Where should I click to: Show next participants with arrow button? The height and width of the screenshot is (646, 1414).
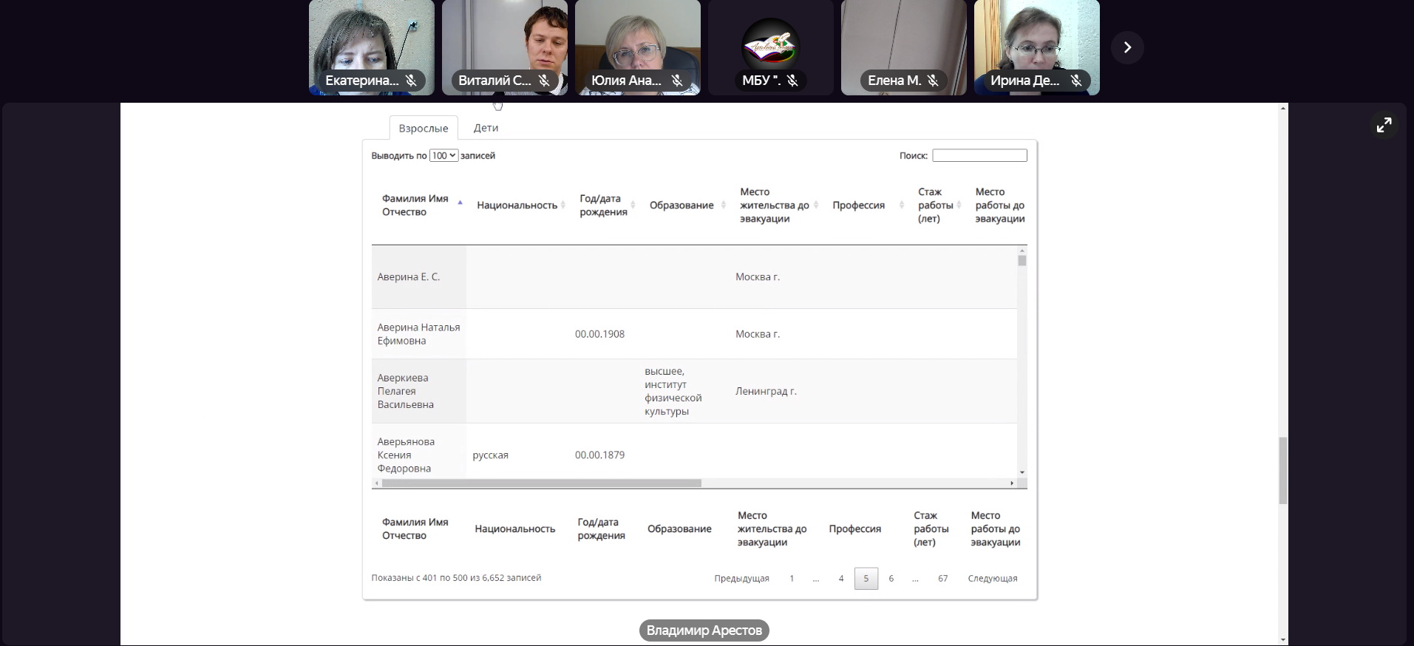coord(1127,47)
